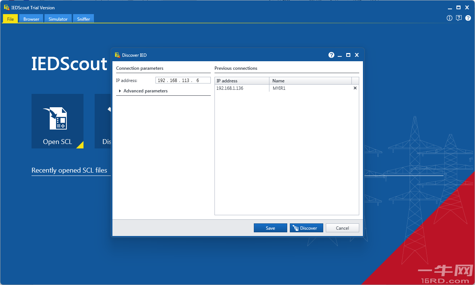Screen dimensions: 475x285
Task: Open the Discover IED dialog help icon
Action: [331, 55]
